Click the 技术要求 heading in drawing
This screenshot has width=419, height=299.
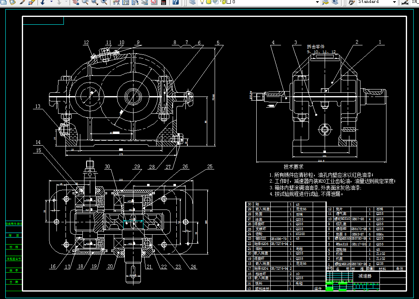click(293, 167)
